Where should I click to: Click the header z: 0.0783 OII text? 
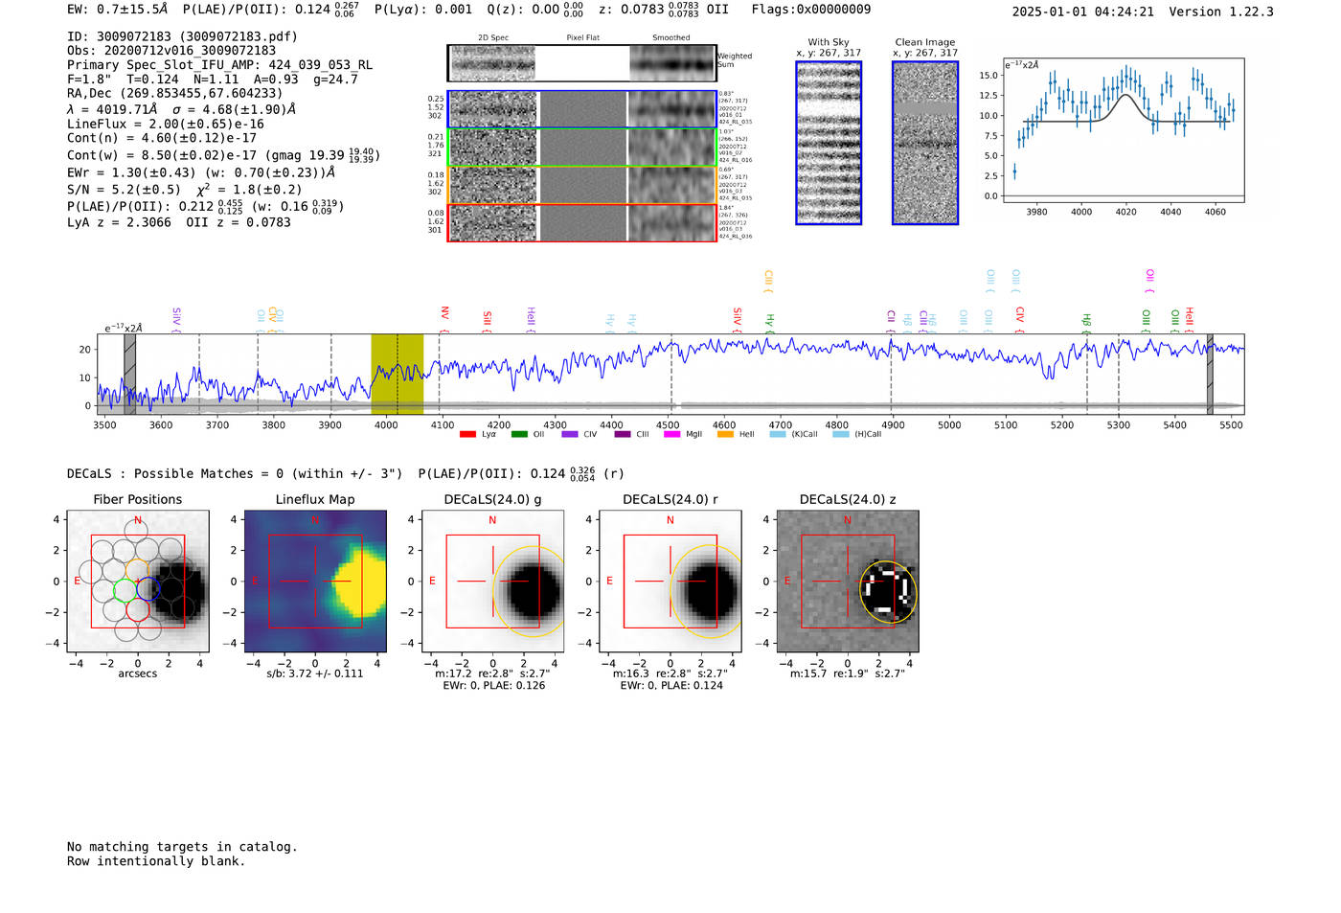(x=663, y=10)
